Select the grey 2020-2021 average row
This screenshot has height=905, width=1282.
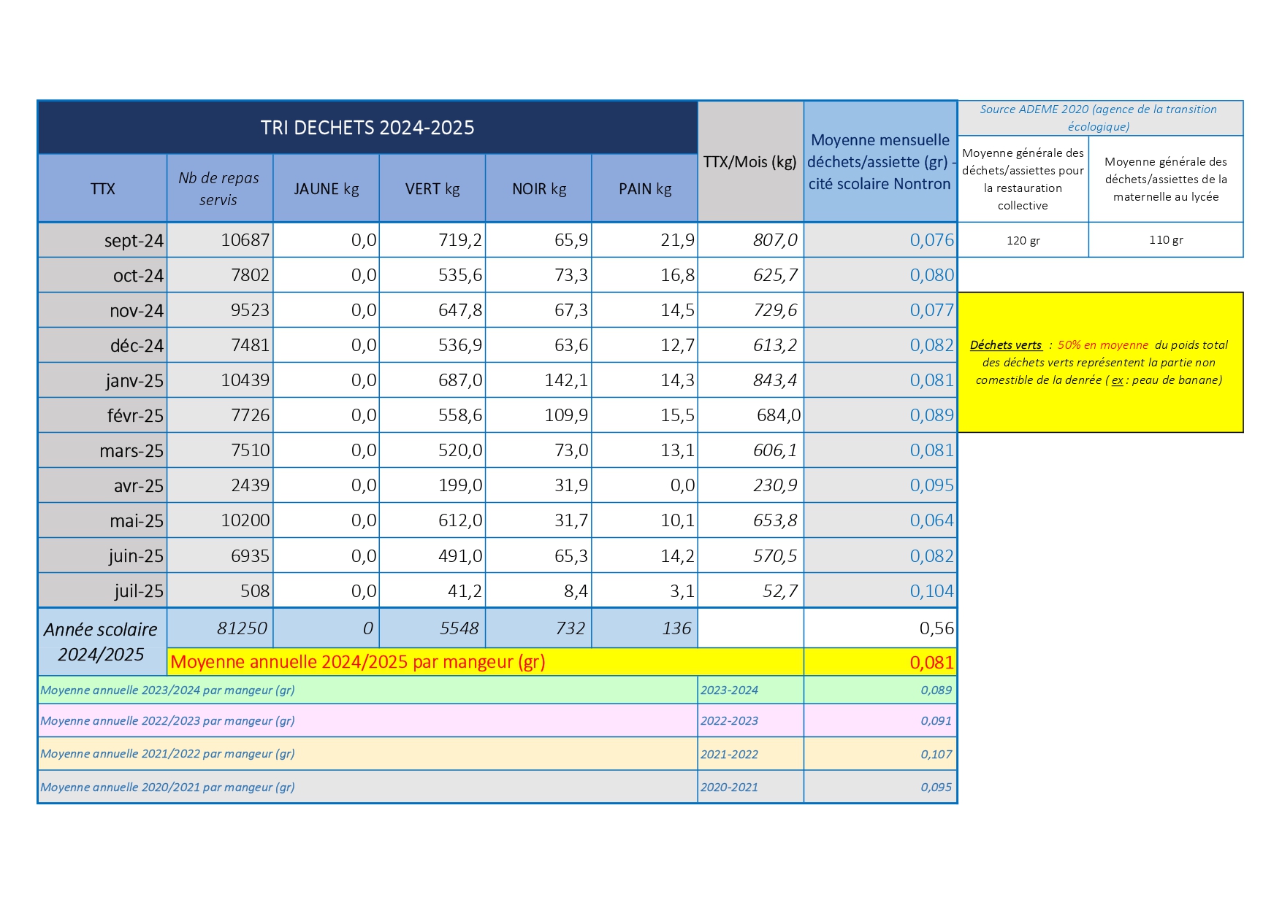(x=497, y=787)
